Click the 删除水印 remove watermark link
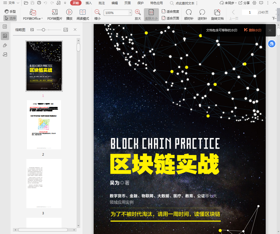This screenshot has height=234, width=280. coord(253,30)
